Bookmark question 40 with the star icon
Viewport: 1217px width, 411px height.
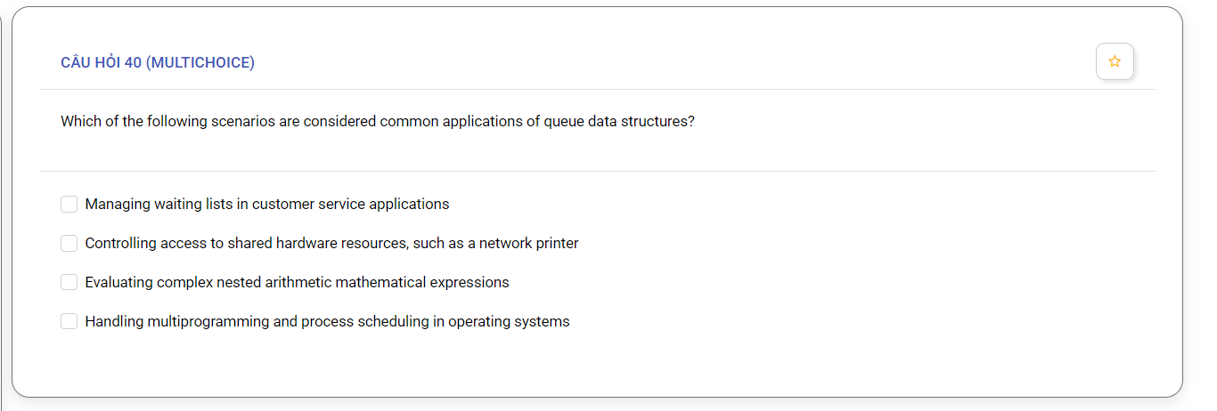[x=1115, y=61]
